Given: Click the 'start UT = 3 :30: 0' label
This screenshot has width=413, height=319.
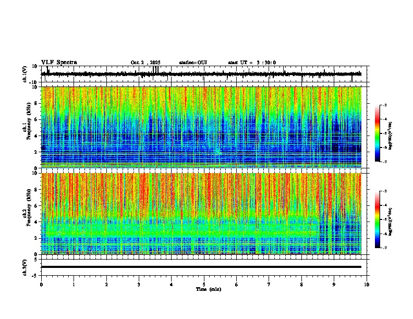Looking at the screenshot, I should pyautogui.click(x=252, y=63).
